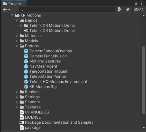Select the "TeleportationPointer" label
This screenshot has width=146, height=132.
click(48, 77)
